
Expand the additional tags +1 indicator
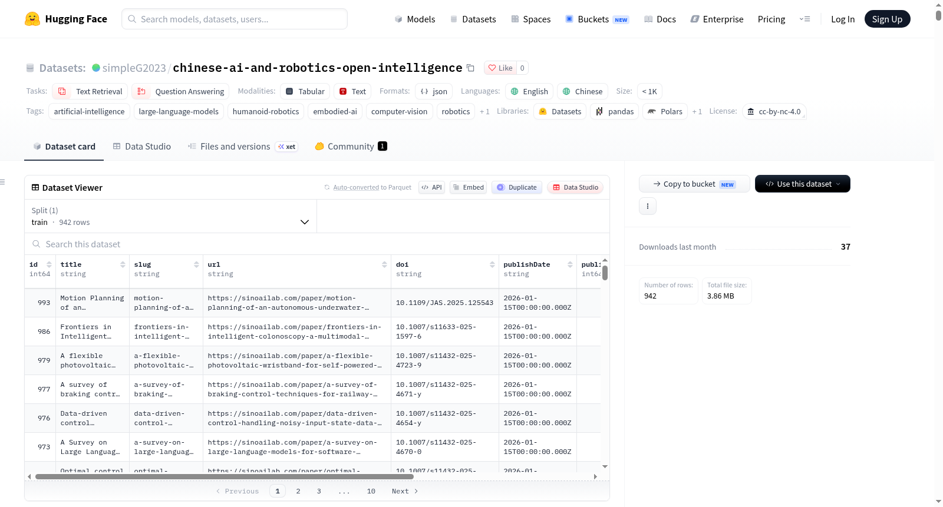[x=484, y=111]
